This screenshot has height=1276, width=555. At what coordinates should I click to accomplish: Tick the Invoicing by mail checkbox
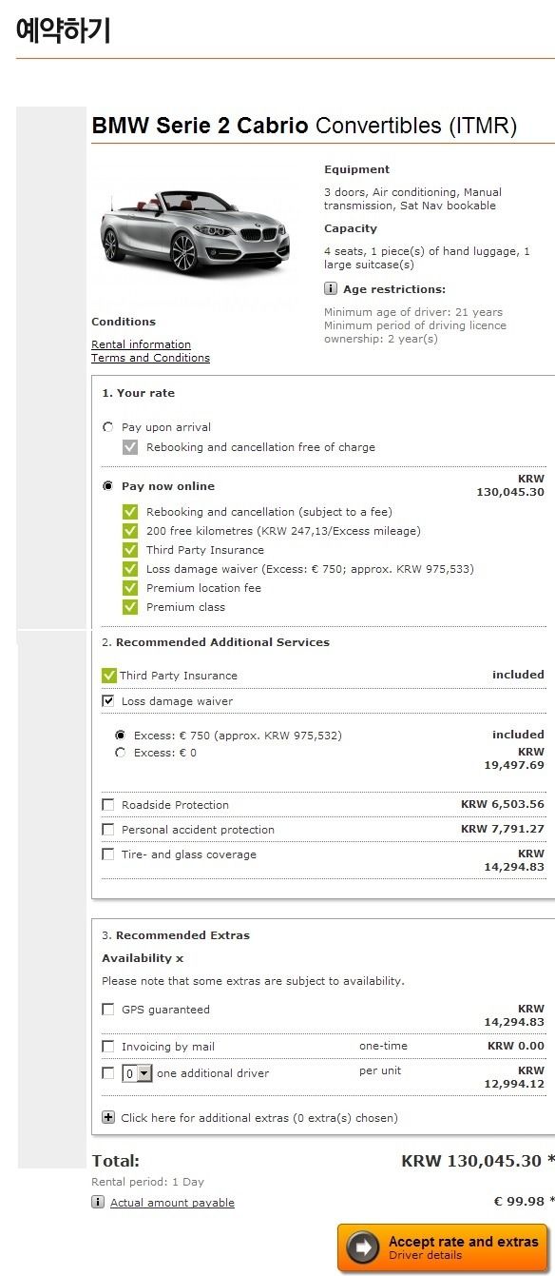point(108,1047)
